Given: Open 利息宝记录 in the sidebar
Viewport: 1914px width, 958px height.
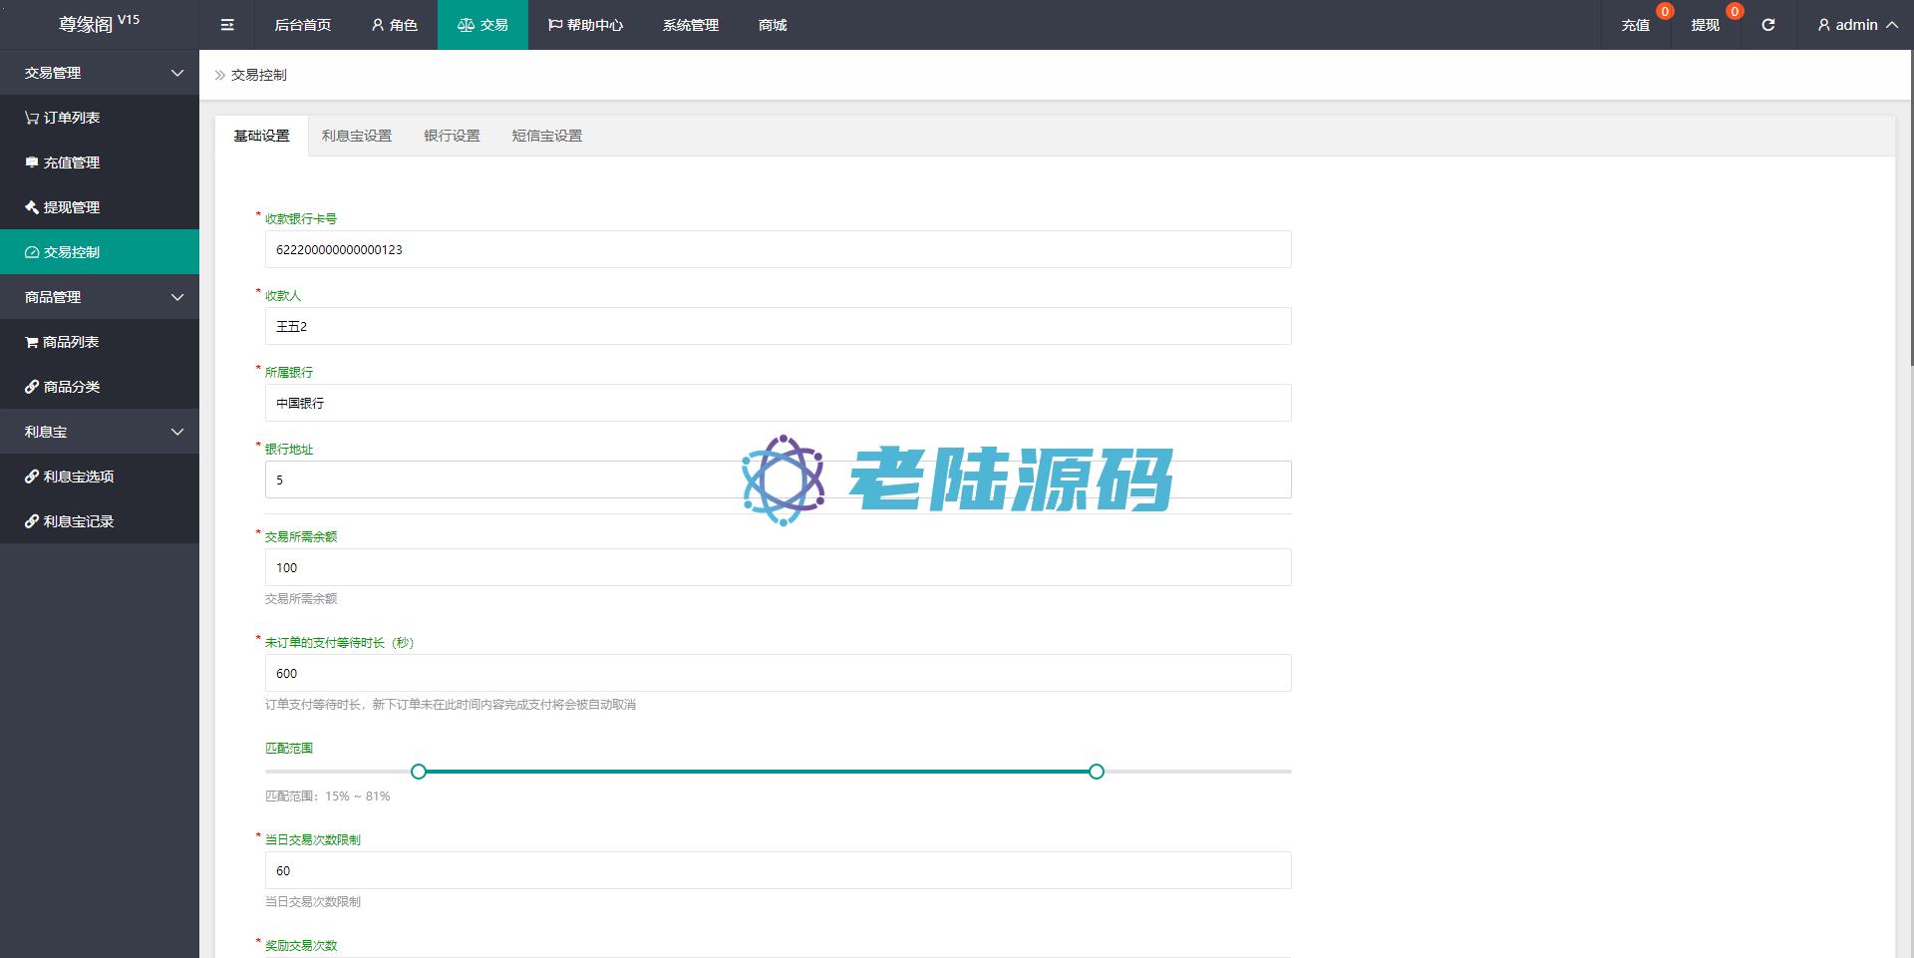Looking at the screenshot, I should (x=78, y=521).
